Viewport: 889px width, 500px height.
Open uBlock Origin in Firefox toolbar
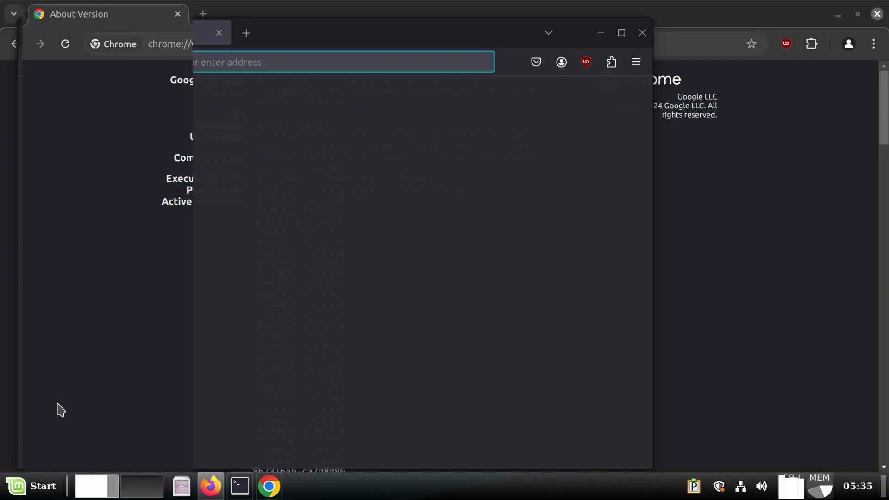point(586,62)
